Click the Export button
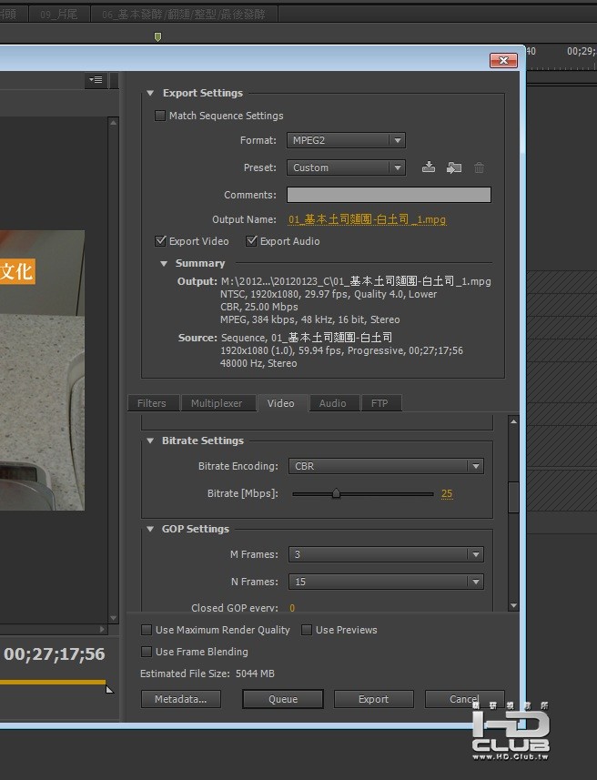The image size is (597, 780). coord(373,699)
